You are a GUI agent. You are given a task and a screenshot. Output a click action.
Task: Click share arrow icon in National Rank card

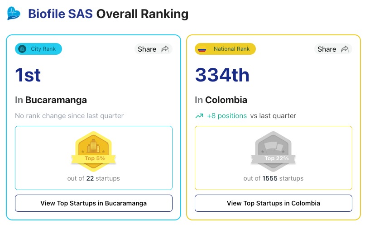click(345, 49)
